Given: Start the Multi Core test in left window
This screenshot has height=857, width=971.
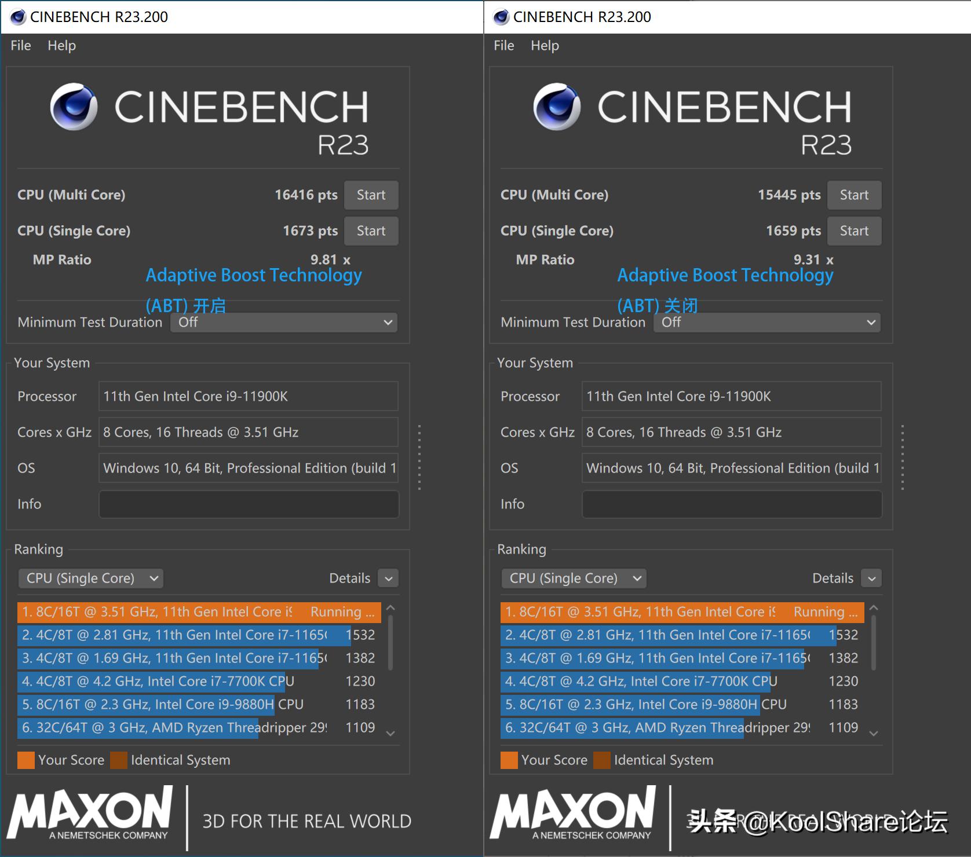Looking at the screenshot, I should (371, 195).
